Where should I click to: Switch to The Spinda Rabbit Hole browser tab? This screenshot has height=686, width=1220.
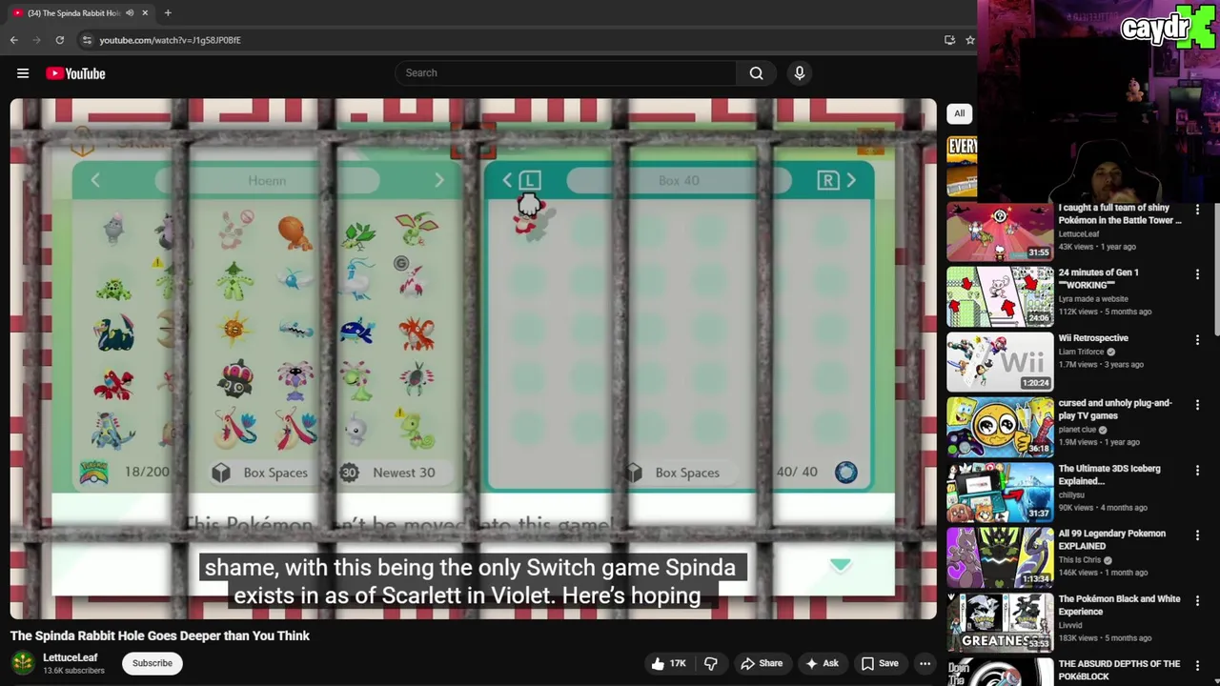tap(74, 12)
